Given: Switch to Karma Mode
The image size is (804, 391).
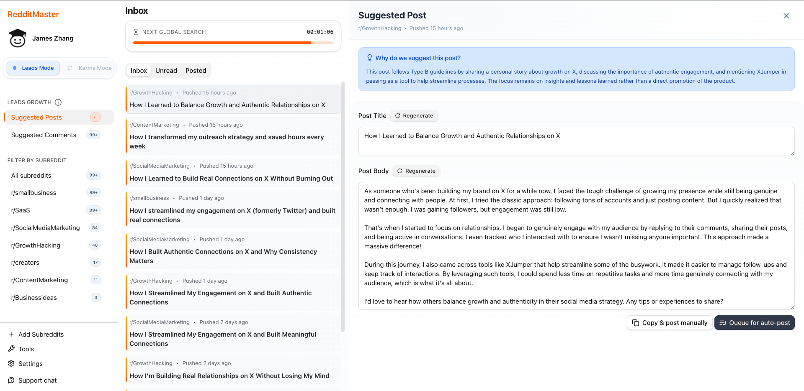Looking at the screenshot, I should pyautogui.click(x=89, y=68).
